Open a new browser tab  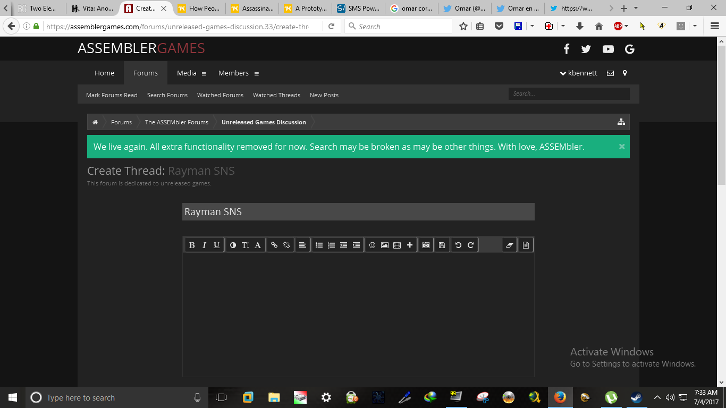[624, 8]
